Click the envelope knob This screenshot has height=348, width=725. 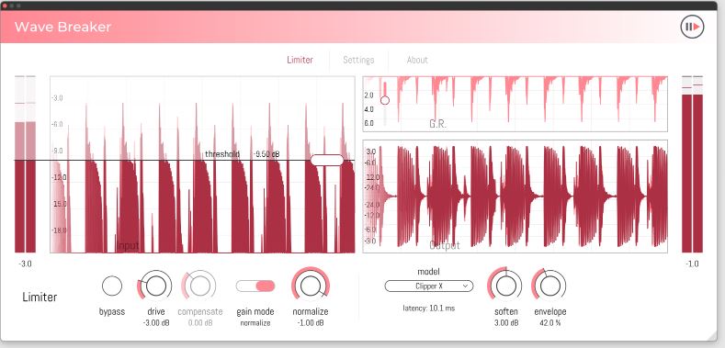tap(549, 286)
